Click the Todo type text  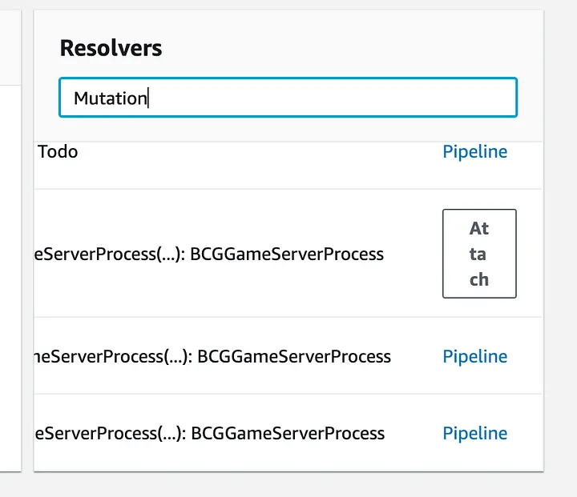tap(58, 151)
